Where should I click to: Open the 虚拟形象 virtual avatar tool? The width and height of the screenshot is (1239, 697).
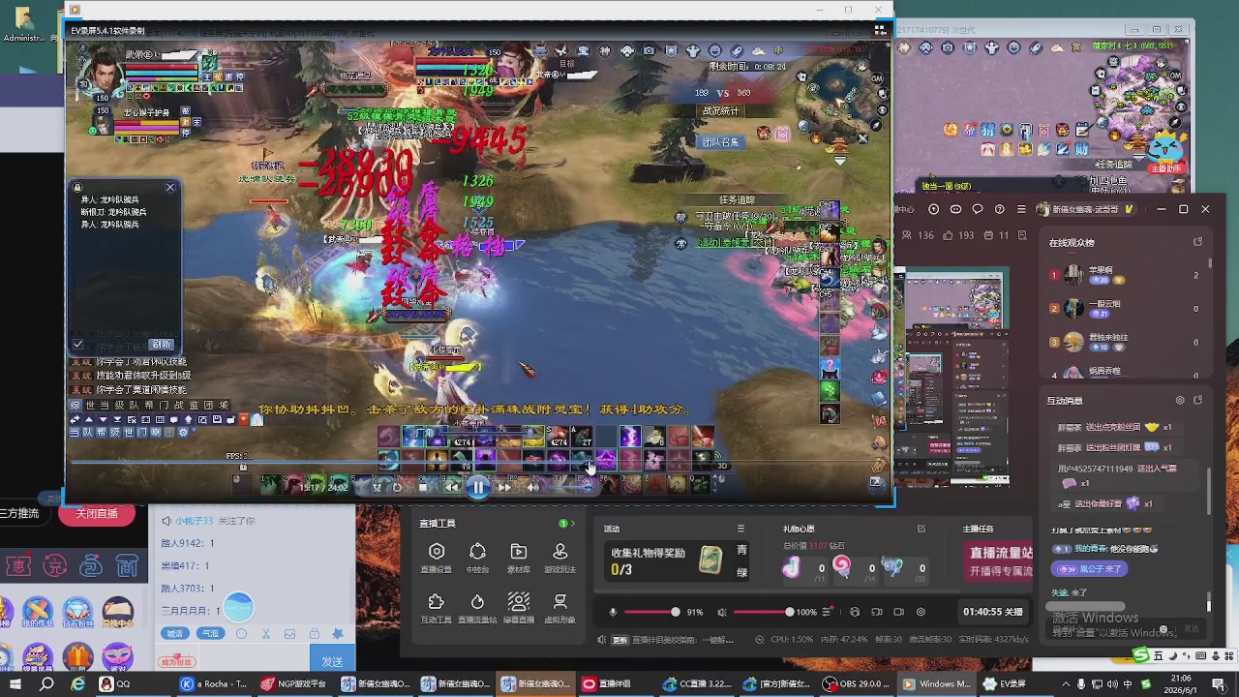pos(559,608)
